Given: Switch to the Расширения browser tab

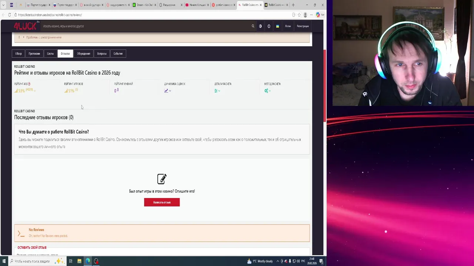Looking at the screenshot, I should tap(170, 5).
